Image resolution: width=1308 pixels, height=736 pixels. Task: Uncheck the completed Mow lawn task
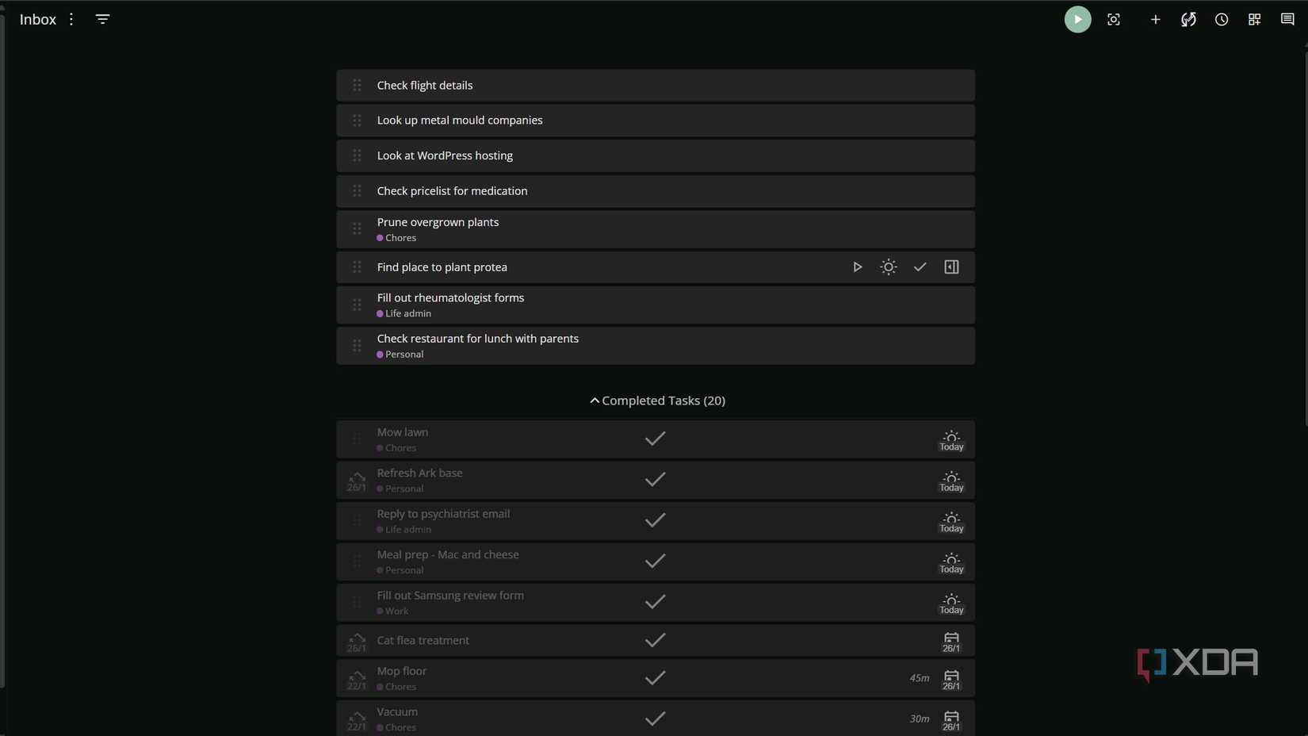click(655, 439)
